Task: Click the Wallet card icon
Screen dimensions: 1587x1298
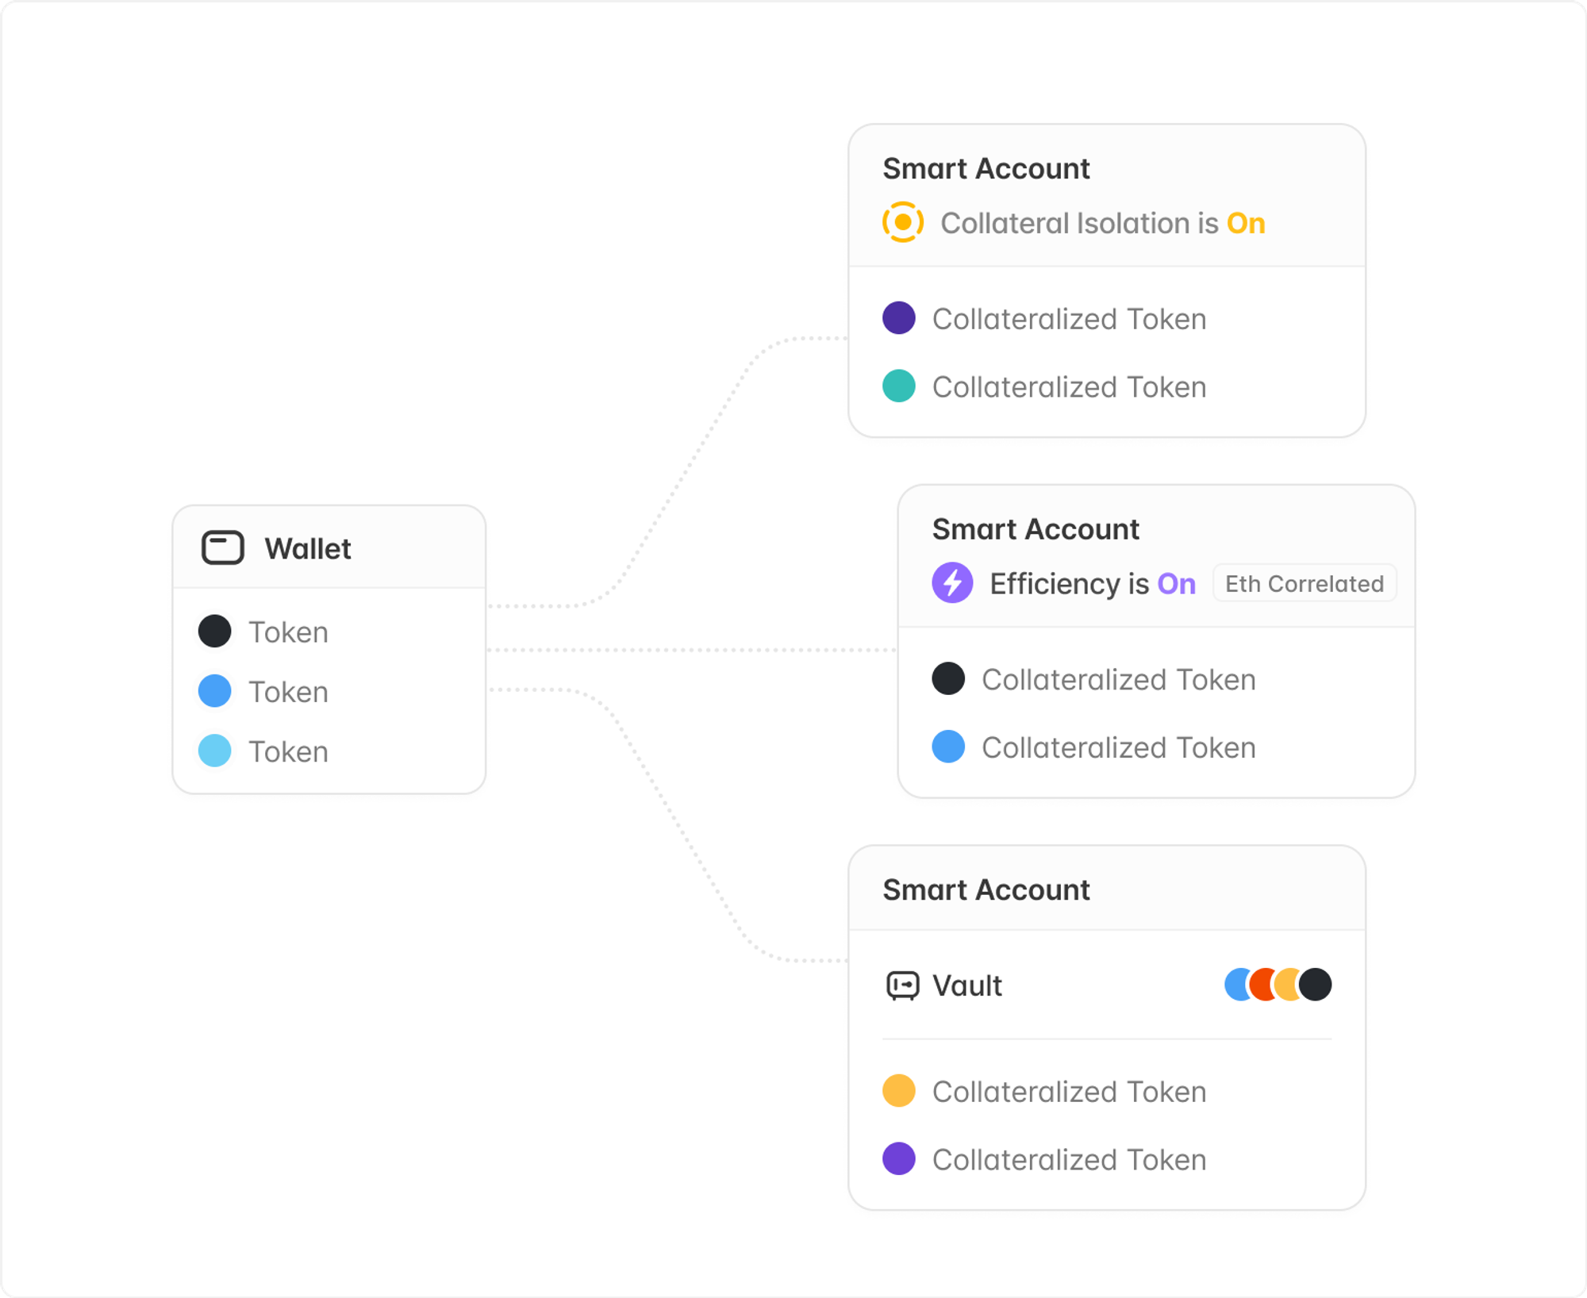Action: tap(222, 548)
